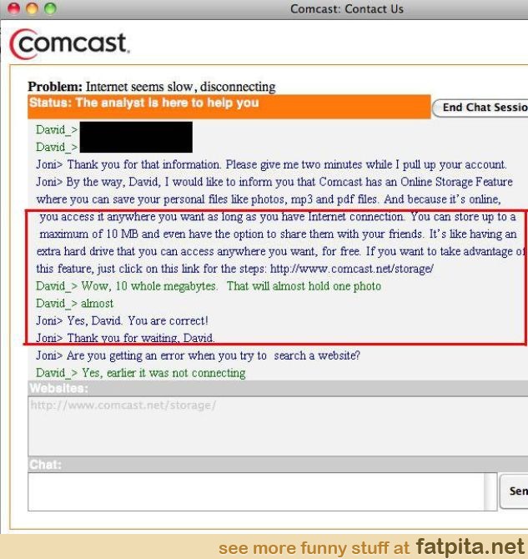
Task: Click the Chat section header
Action: [278, 465]
